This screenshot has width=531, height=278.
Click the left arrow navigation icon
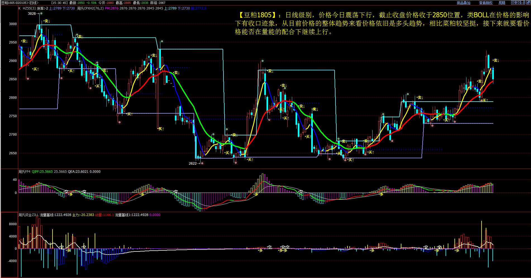513,3
